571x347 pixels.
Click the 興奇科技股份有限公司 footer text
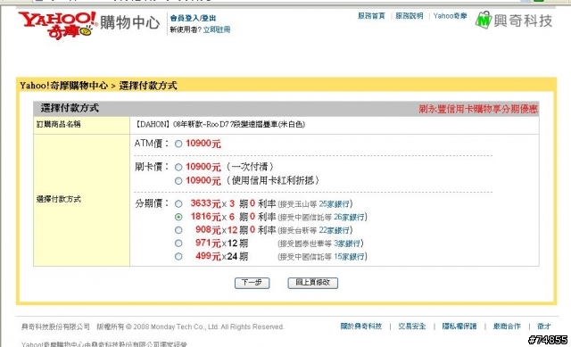click(x=55, y=326)
